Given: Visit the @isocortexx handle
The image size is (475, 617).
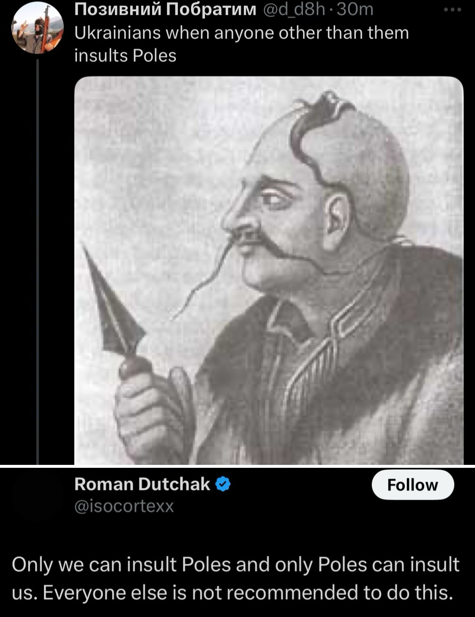Looking at the screenshot, I should pyautogui.click(x=124, y=506).
